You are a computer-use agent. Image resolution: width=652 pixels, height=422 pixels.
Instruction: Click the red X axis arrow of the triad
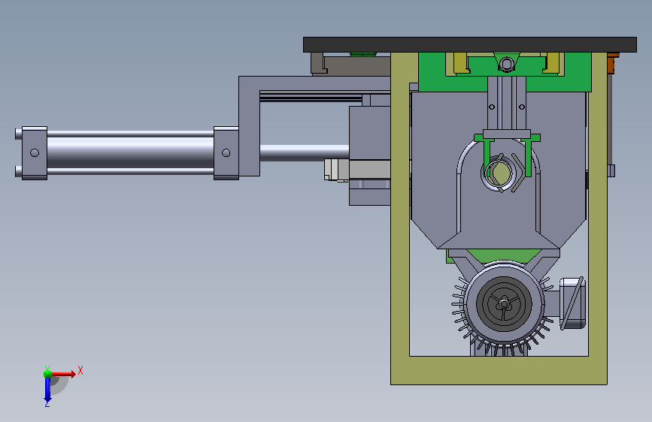(64, 374)
